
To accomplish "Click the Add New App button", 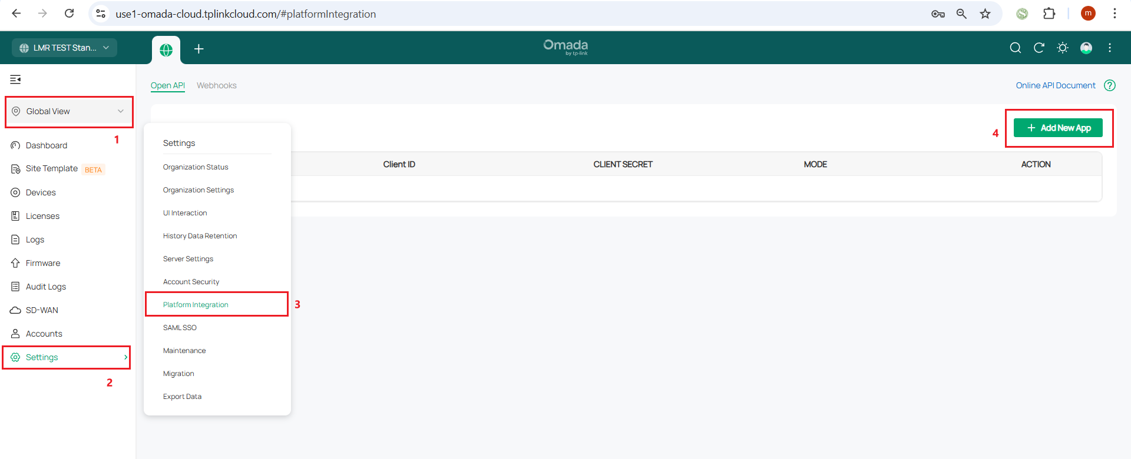I will pyautogui.click(x=1058, y=128).
